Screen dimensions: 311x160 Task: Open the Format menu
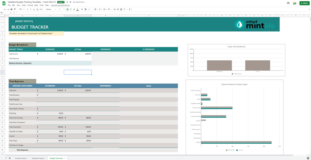click(30, 5)
